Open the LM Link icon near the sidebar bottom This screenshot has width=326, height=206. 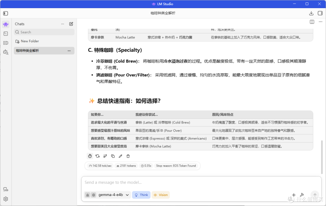pos(6,189)
